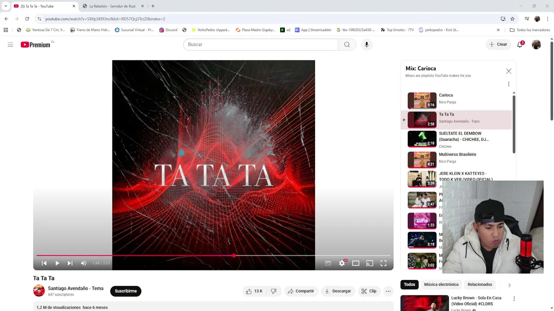Open Todos los marcadores folder
554x311 pixels.
click(x=530, y=30)
